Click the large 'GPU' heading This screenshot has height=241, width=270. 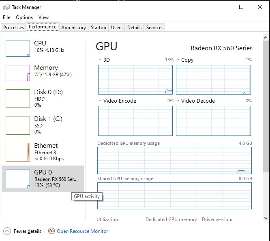coord(106,46)
